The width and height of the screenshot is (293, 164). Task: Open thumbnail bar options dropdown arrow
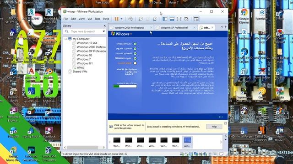pyautogui.click(x=226, y=140)
